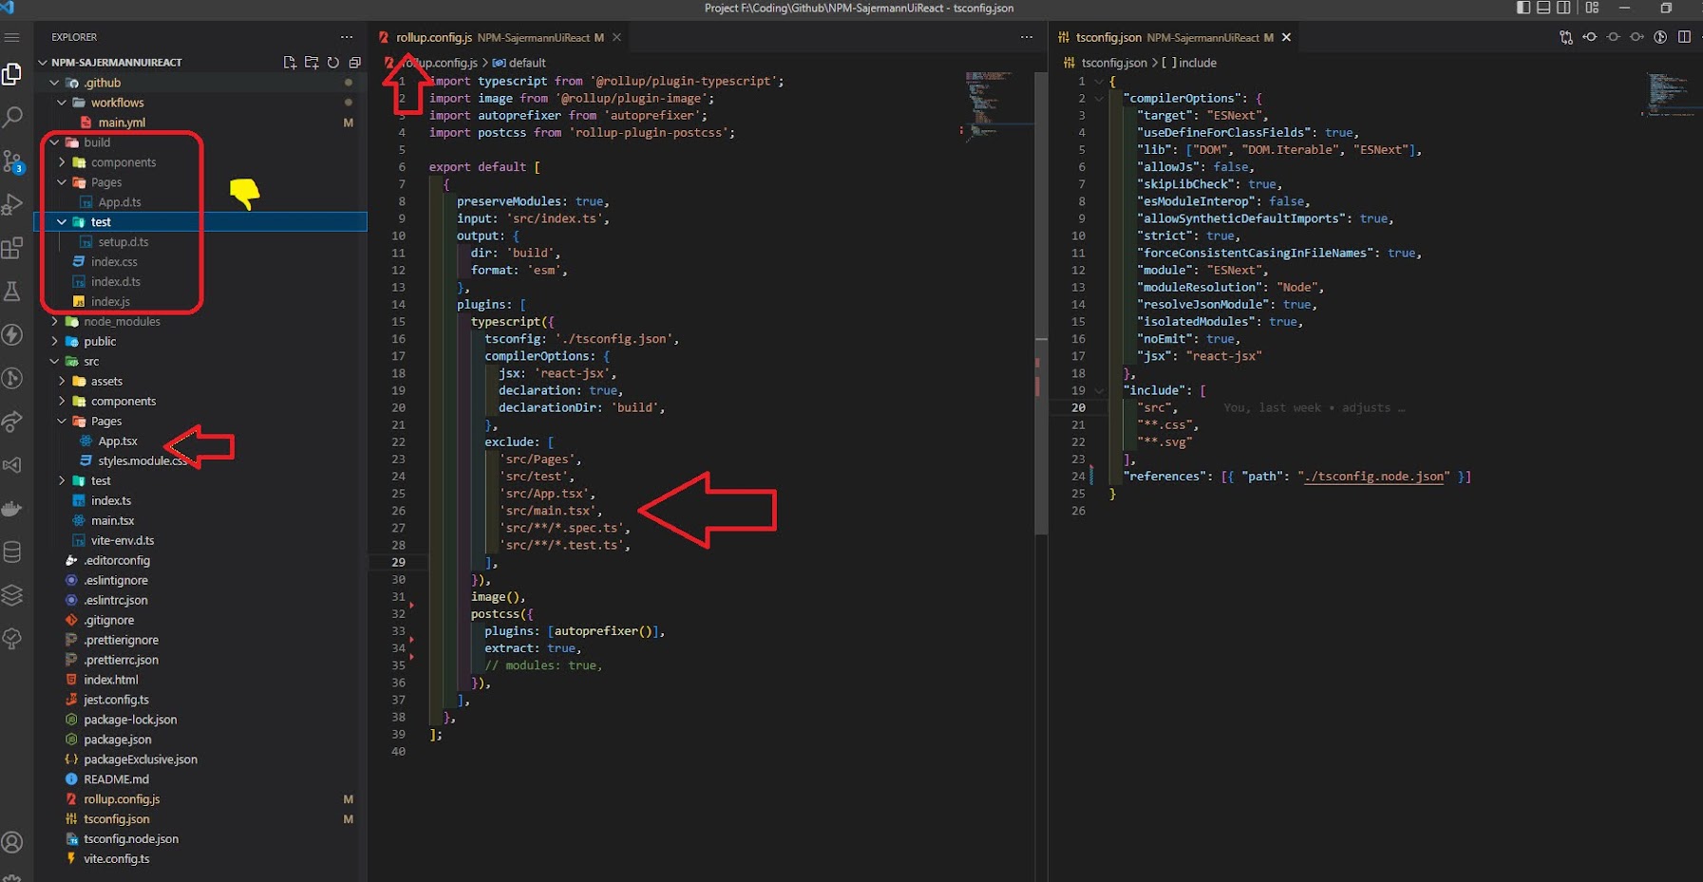Click New Folder icon in Explorer header

(312, 62)
